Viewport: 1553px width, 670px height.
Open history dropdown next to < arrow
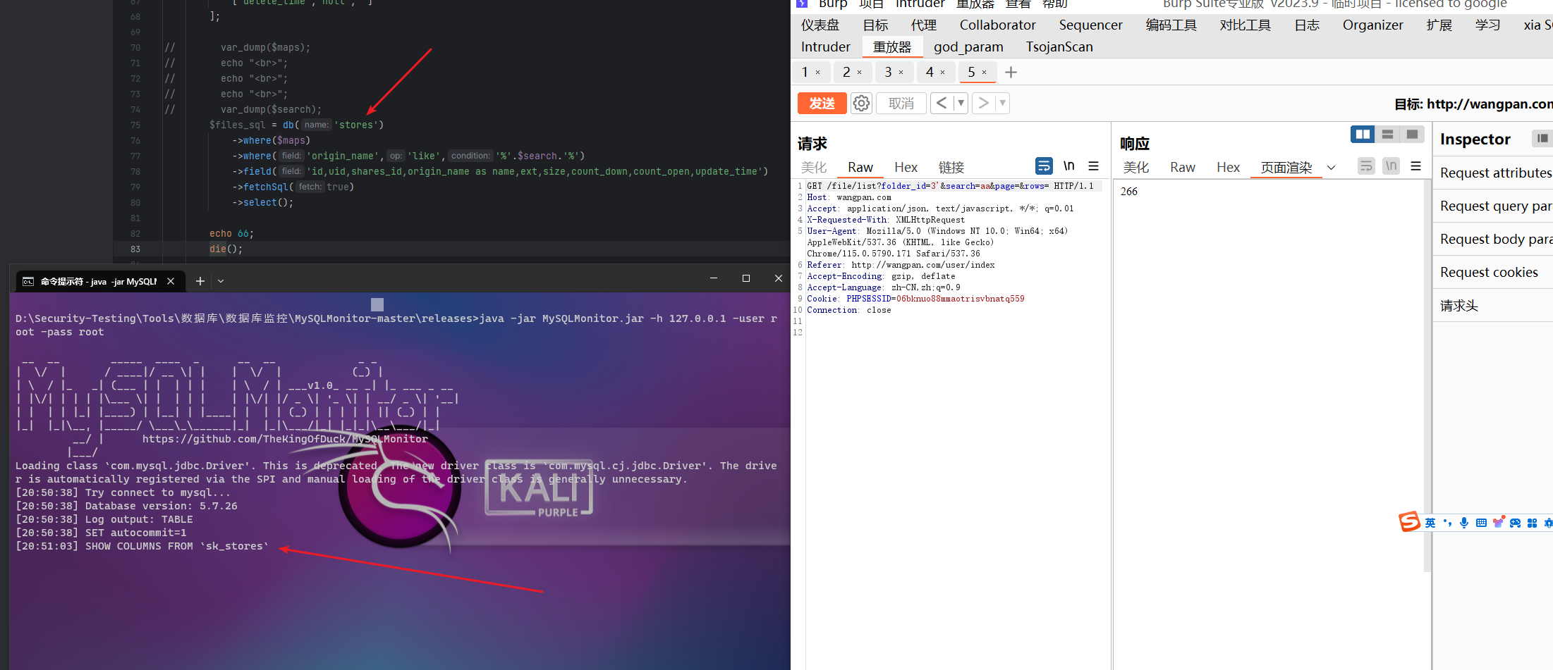pos(961,104)
